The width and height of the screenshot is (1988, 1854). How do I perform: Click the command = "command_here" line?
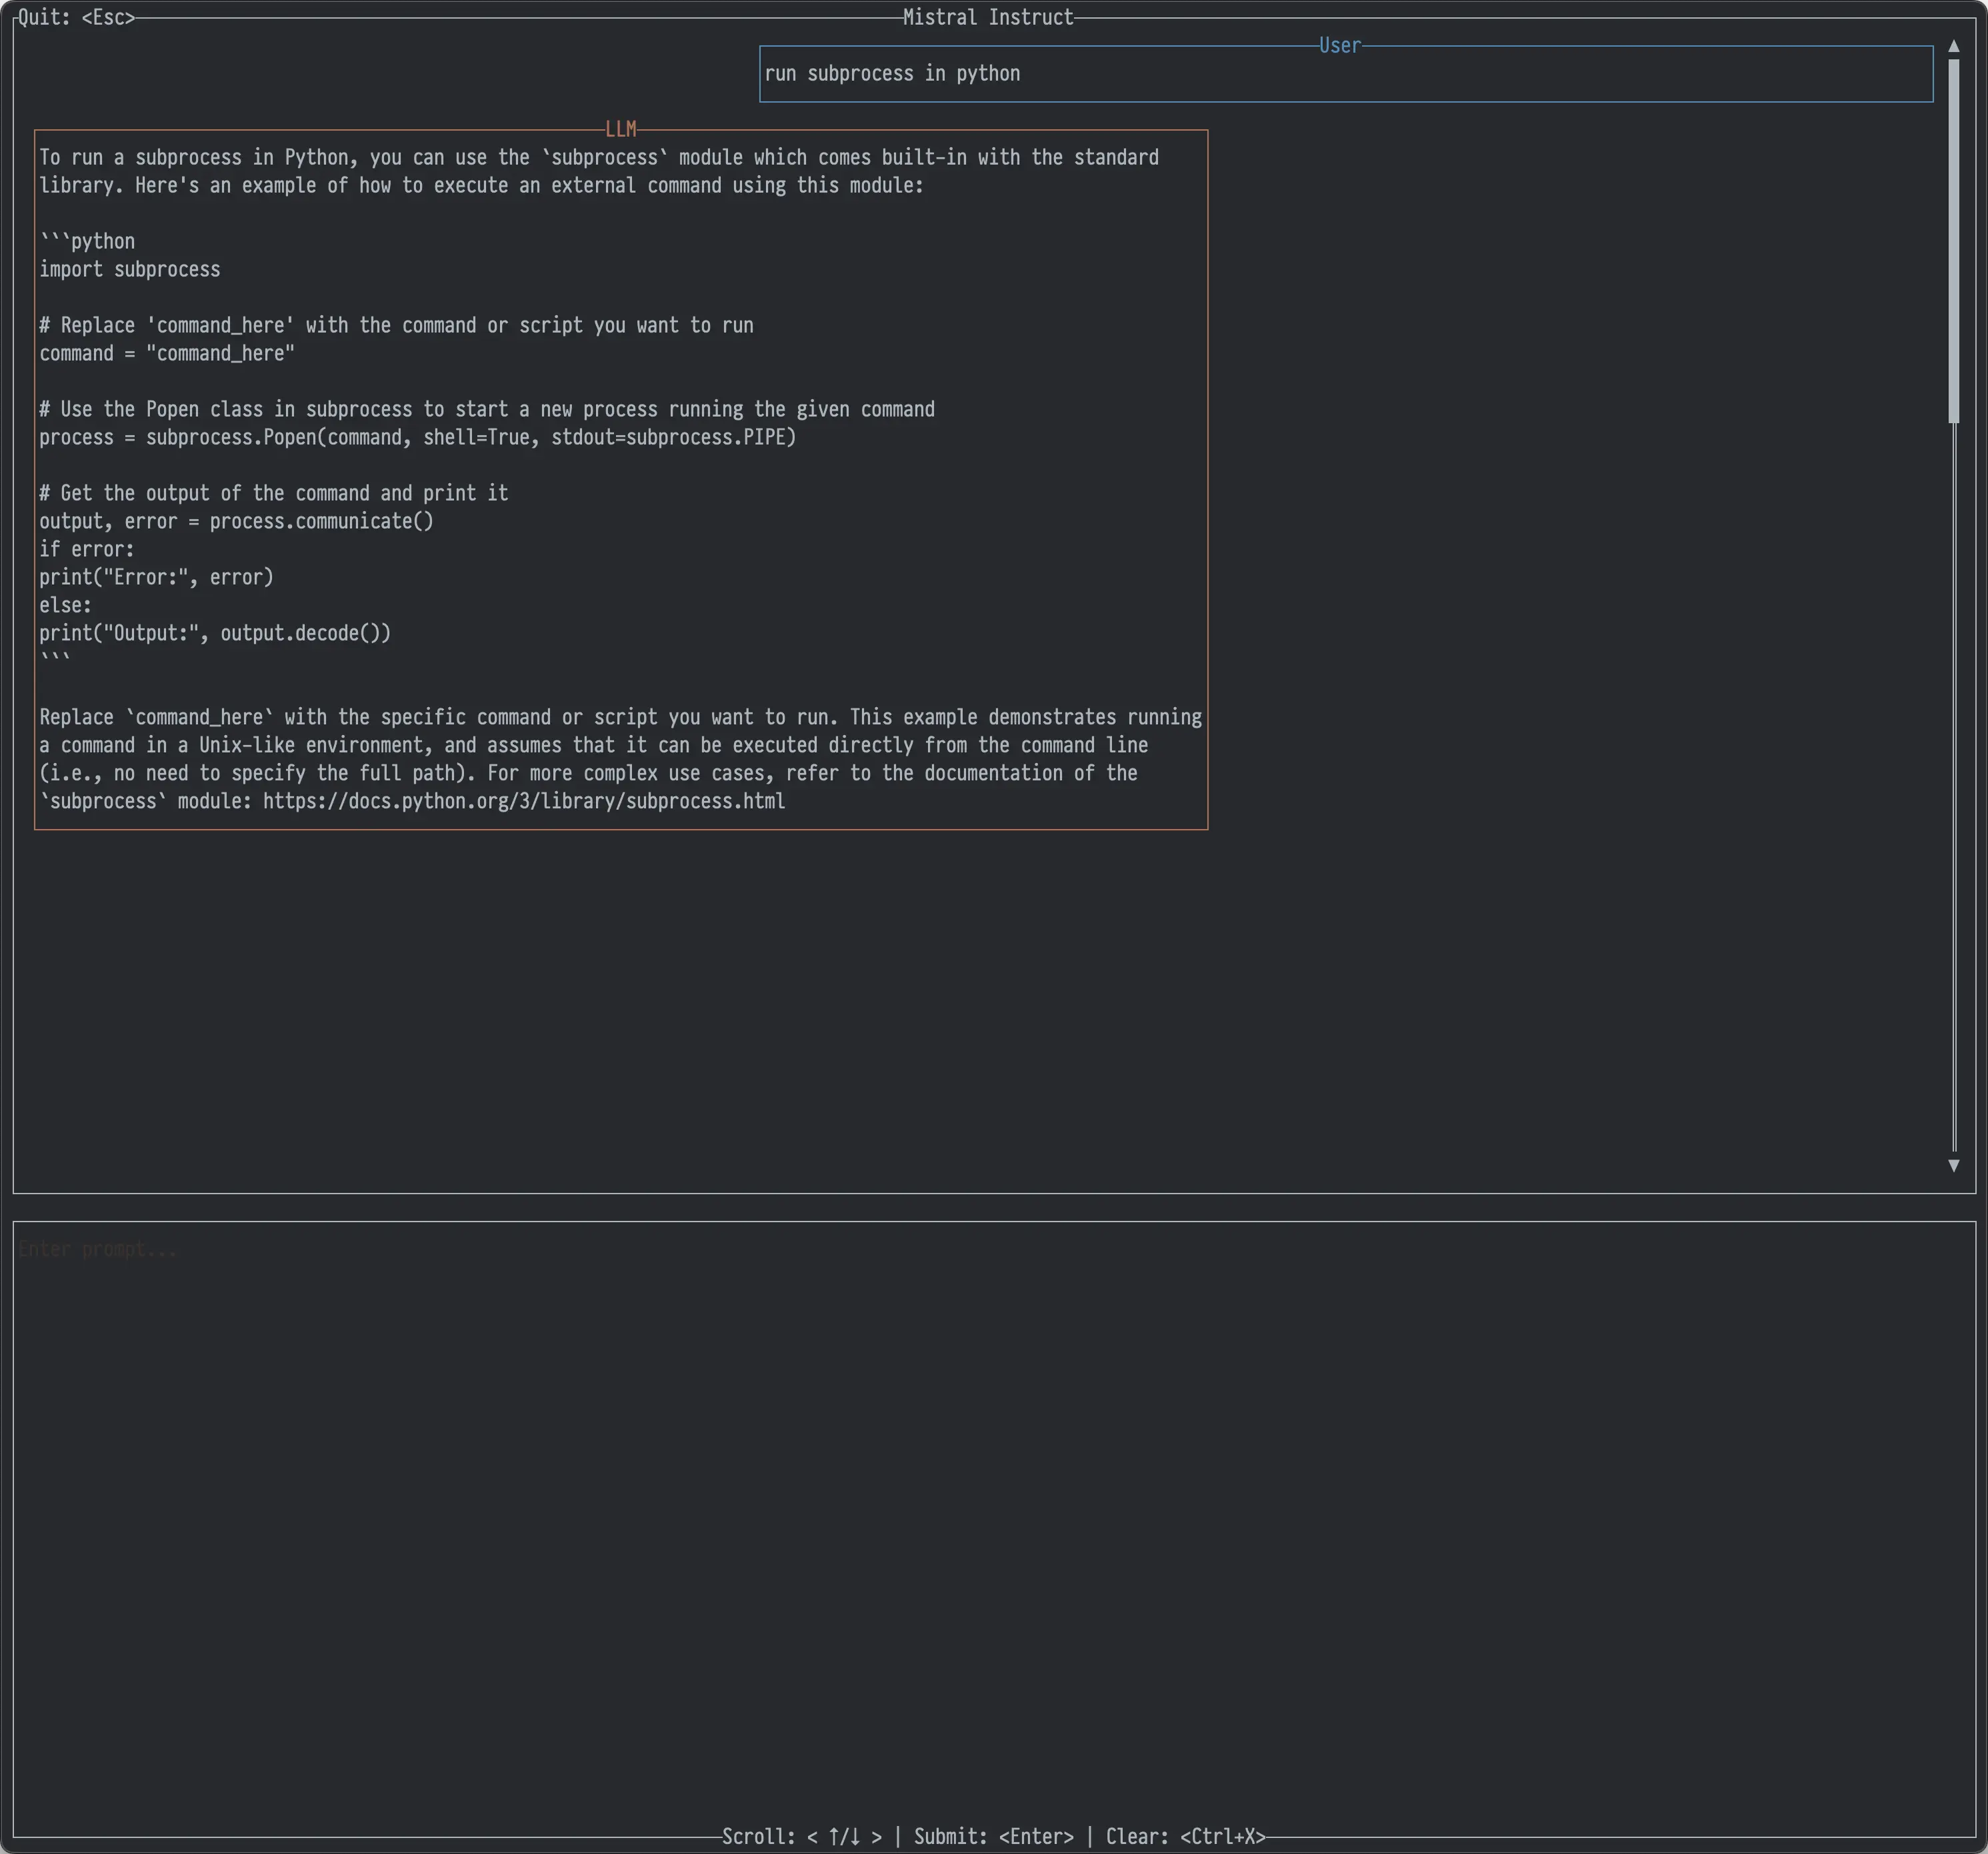tap(167, 353)
